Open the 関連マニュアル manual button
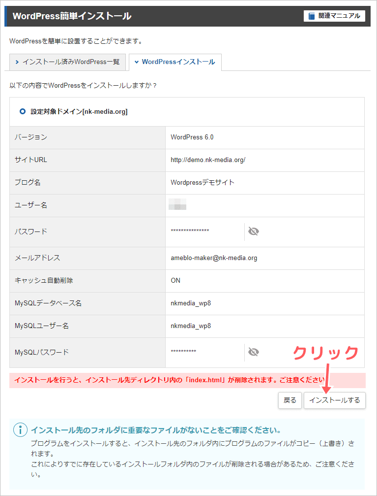 (334, 16)
